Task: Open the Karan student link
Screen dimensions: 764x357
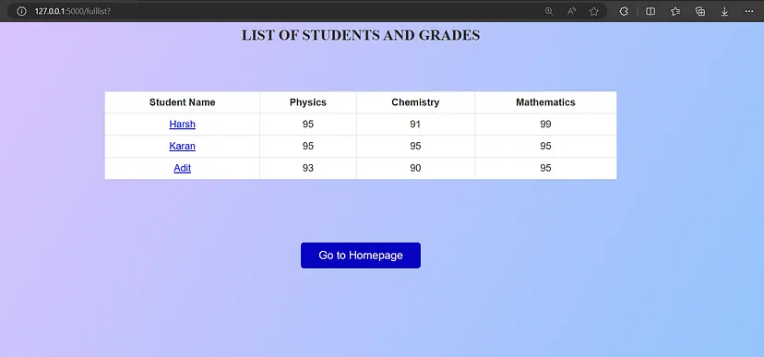Action: point(182,146)
